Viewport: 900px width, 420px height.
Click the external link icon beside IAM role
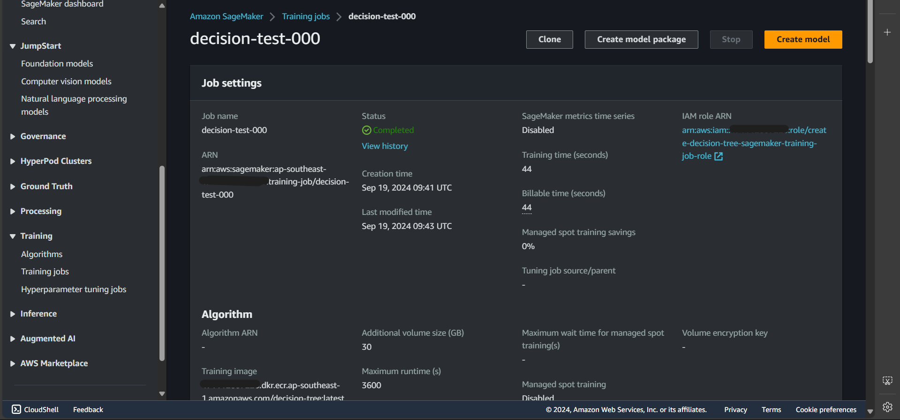point(718,156)
